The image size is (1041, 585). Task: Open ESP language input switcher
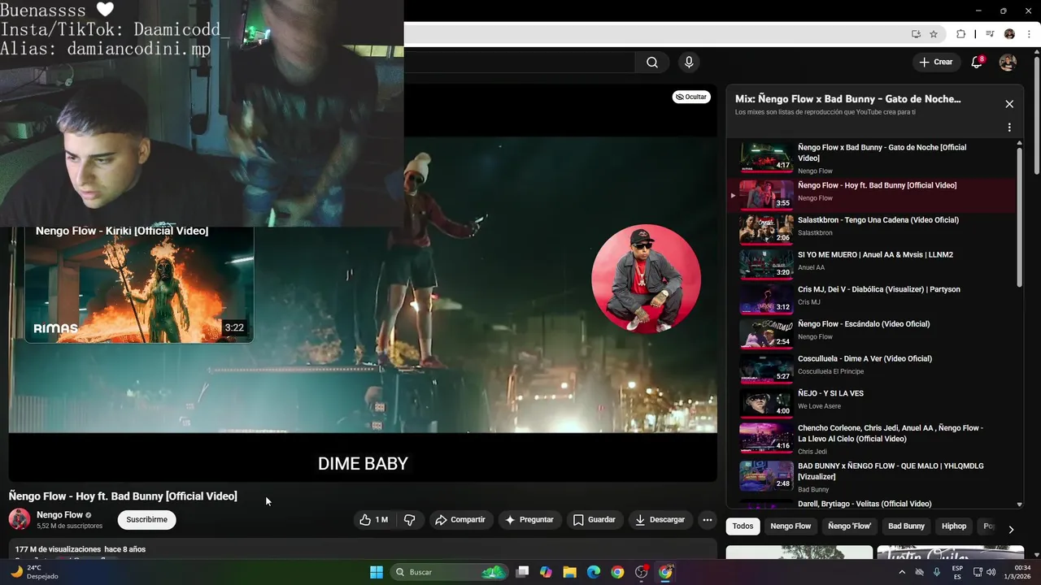(957, 572)
